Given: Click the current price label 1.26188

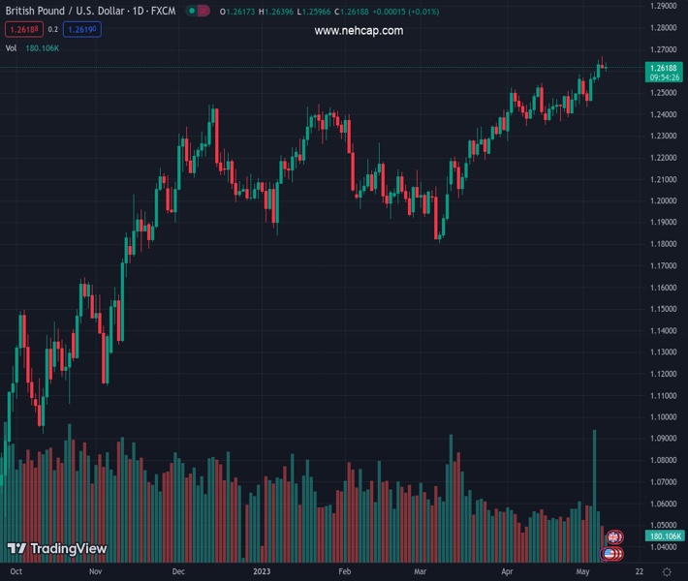Looking at the screenshot, I should point(664,68).
